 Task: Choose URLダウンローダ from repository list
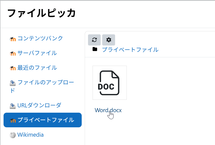39,105
